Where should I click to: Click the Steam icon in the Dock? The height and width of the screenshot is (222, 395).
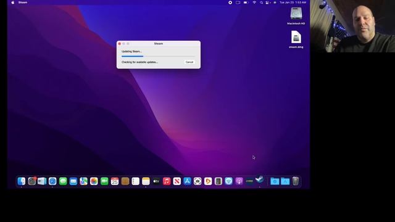click(260, 179)
